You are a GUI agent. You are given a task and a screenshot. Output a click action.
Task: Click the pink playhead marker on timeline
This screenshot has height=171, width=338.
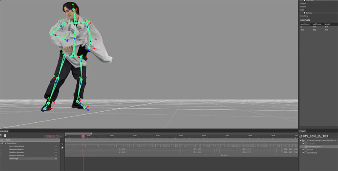pos(83,136)
